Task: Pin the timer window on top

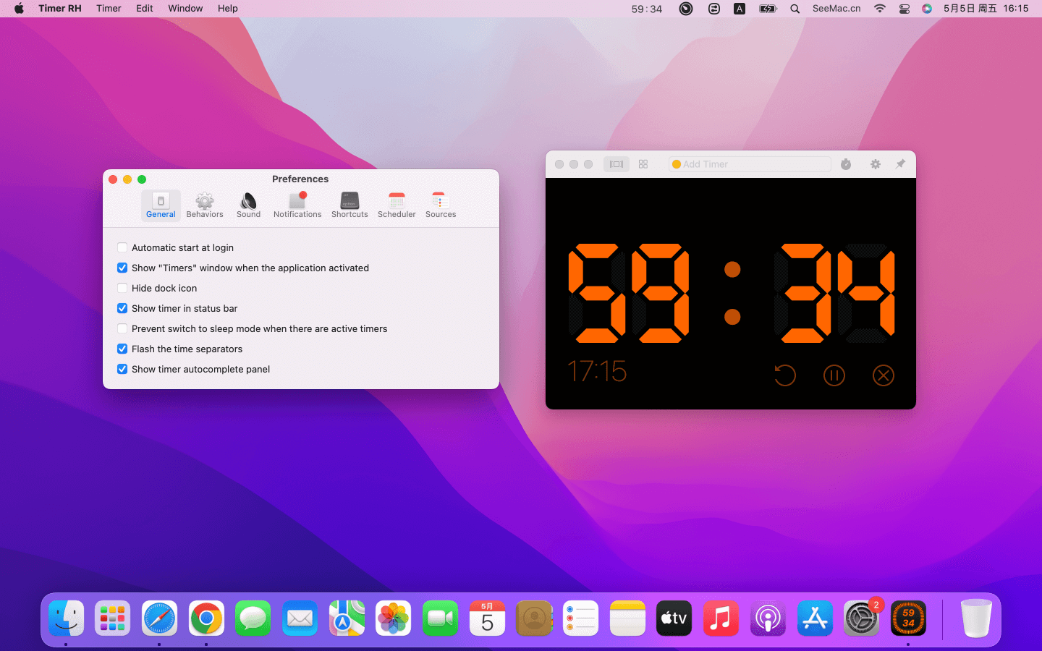Action: (900, 164)
